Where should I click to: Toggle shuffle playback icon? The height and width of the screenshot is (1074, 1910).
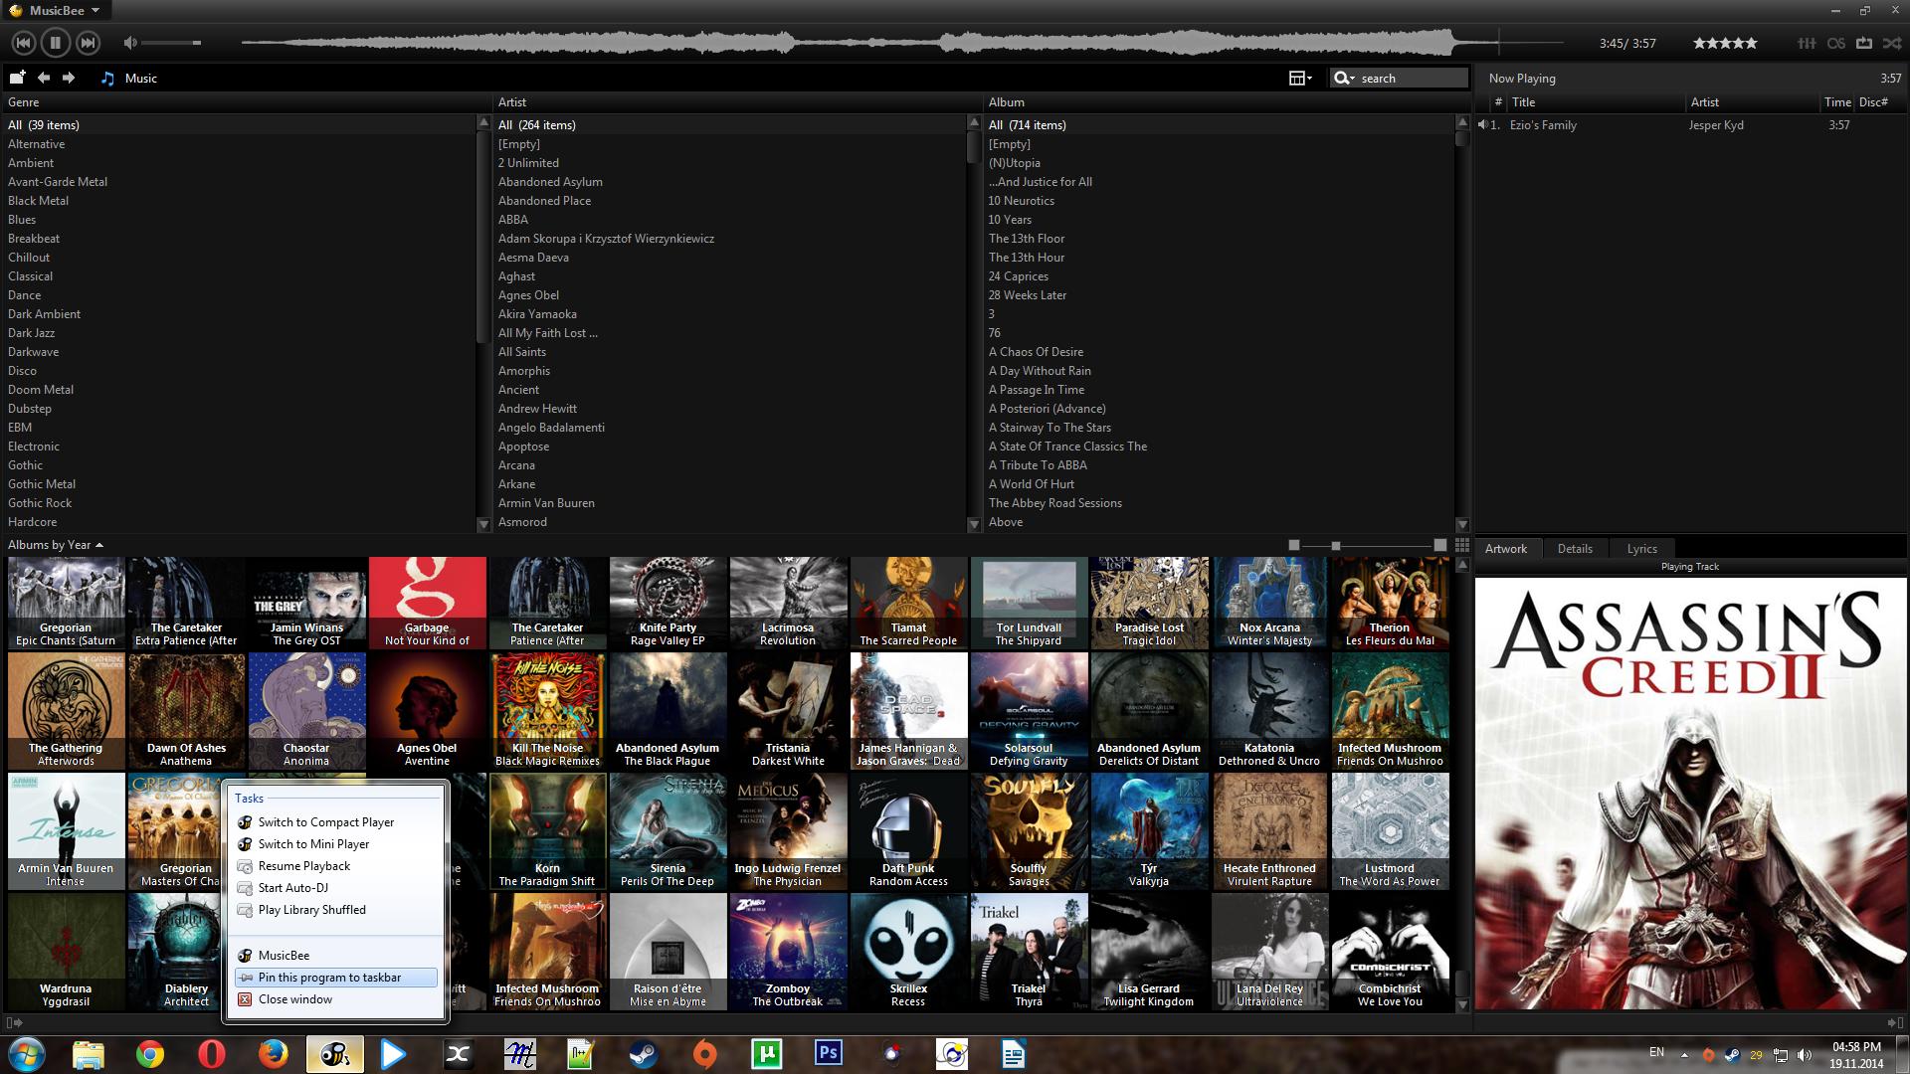click(x=1892, y=43)
